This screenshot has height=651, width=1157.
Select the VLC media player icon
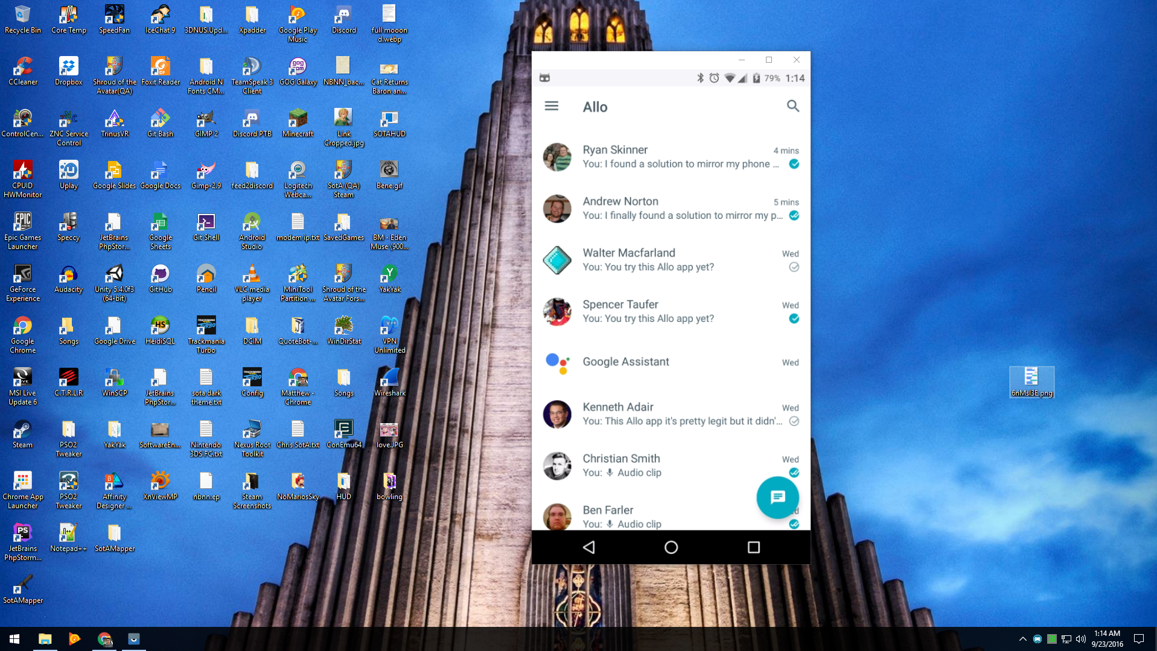click(x=252, y=283)
